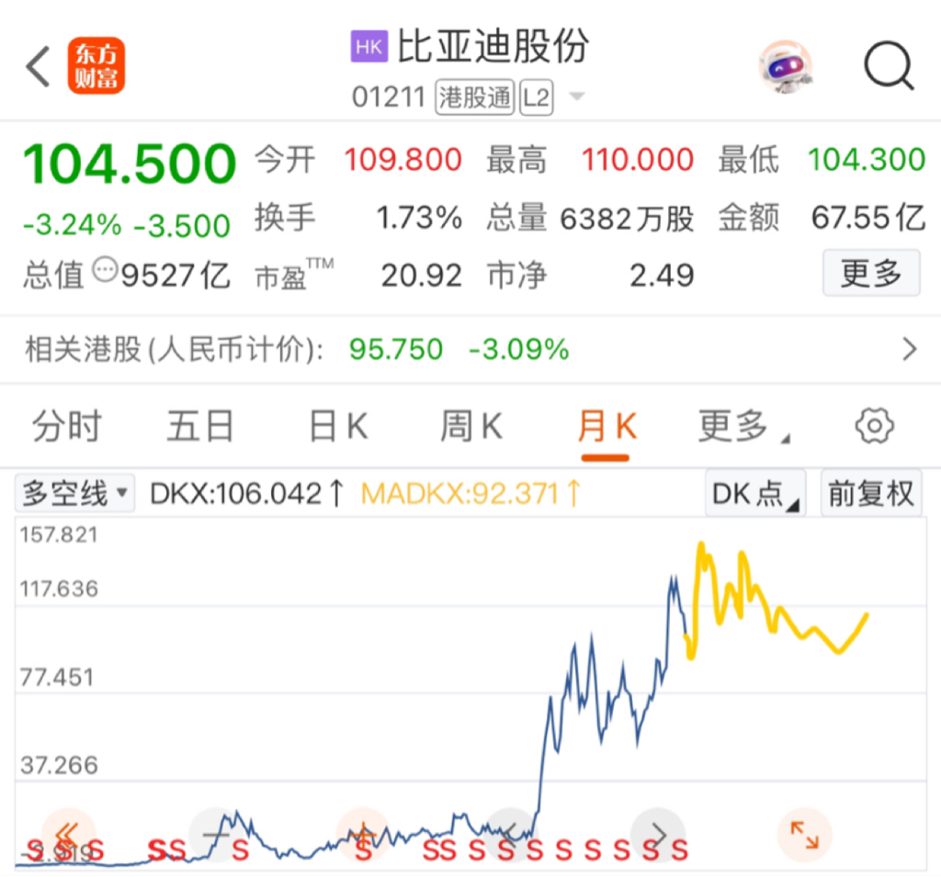
Task: Expand chart to fullscreen icon
Action: pyautogui.click(x=804, y=835)
